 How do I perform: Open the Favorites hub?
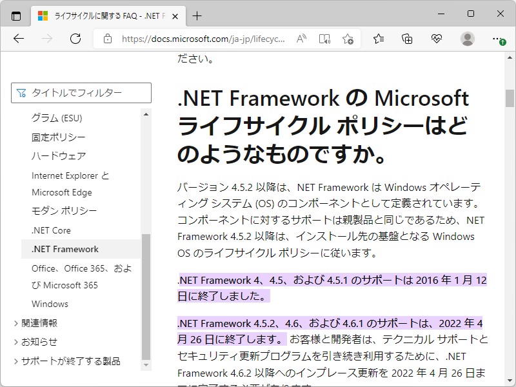[378, 39]
